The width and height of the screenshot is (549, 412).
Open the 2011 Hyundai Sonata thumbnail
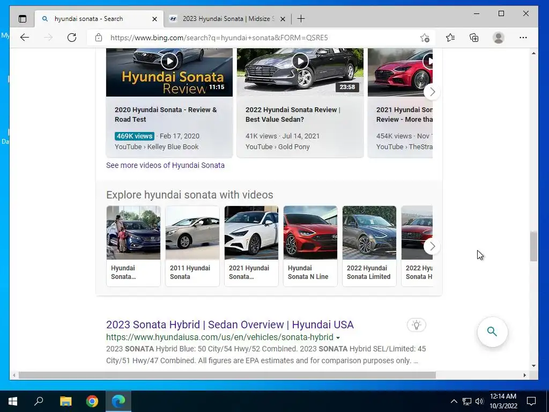(192, 233)
